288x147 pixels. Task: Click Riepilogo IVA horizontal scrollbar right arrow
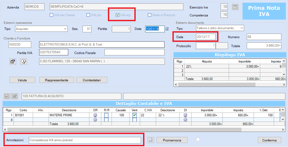pyautogui.click(x=284, y=85)
